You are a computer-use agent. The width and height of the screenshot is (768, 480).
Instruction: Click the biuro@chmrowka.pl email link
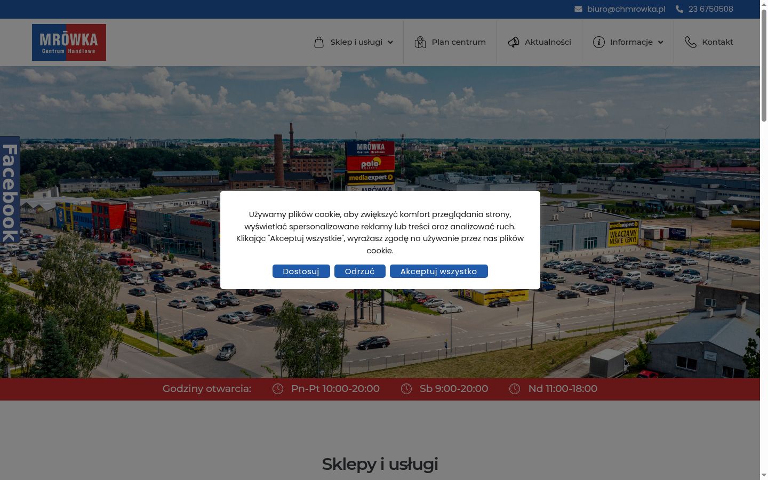click(x=626, y=9)
